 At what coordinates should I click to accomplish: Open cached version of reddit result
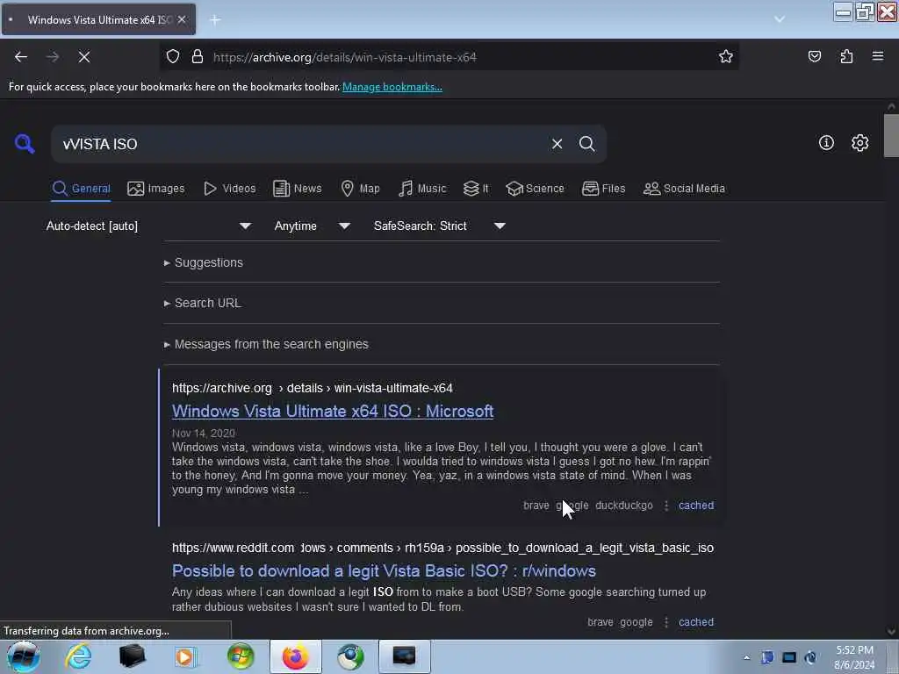click(696, 622)
